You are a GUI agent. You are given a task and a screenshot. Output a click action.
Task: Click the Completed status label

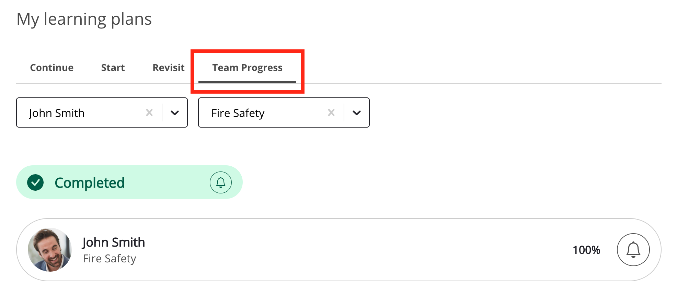[90, 183]
